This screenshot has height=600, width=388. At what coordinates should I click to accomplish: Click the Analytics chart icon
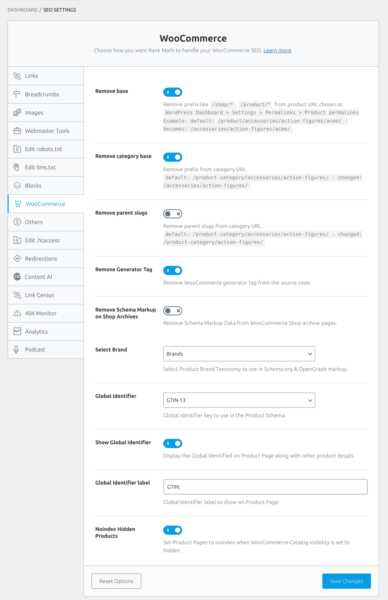click(x=17, y=331)
